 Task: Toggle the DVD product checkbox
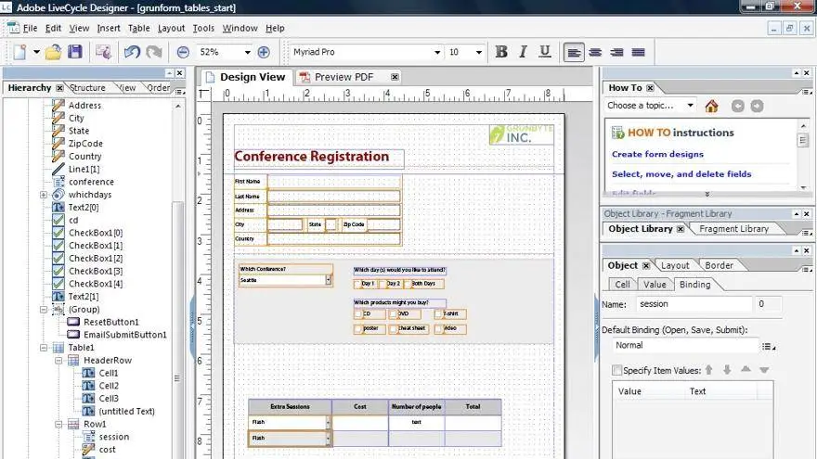(393, 314)
